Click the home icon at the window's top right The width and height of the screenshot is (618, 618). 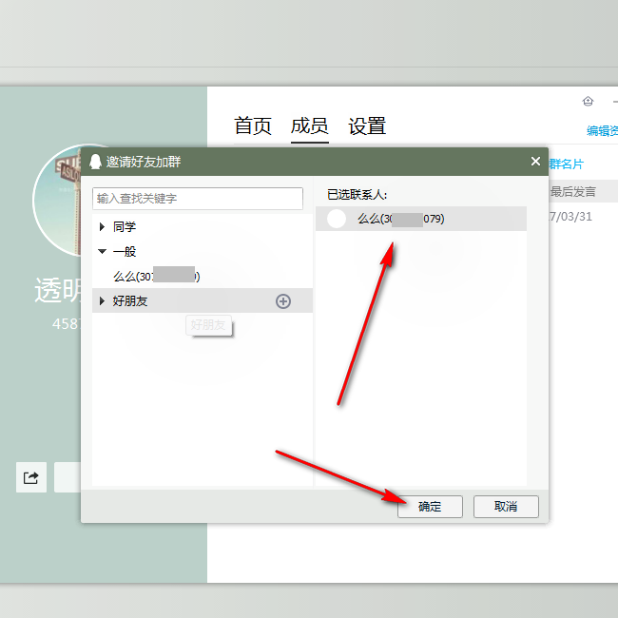[x=588, y=102]
